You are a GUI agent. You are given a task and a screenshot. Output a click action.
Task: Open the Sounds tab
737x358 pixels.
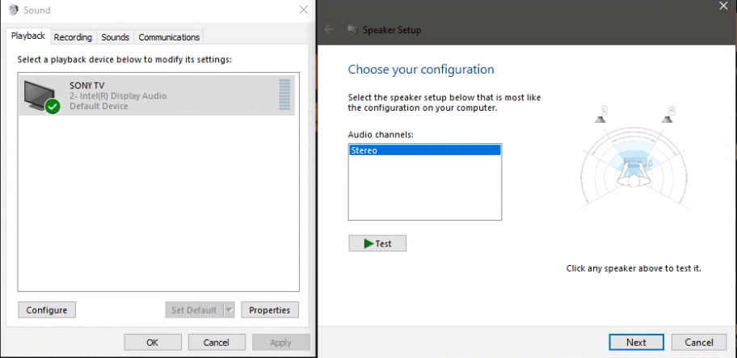[x=116, y=37]
